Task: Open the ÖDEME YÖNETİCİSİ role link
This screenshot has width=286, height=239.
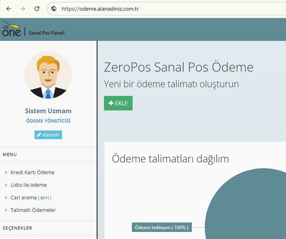Action: (x=48, y=121)
